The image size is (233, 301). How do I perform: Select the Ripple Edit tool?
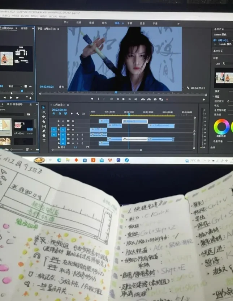click(x=44, y=117)
